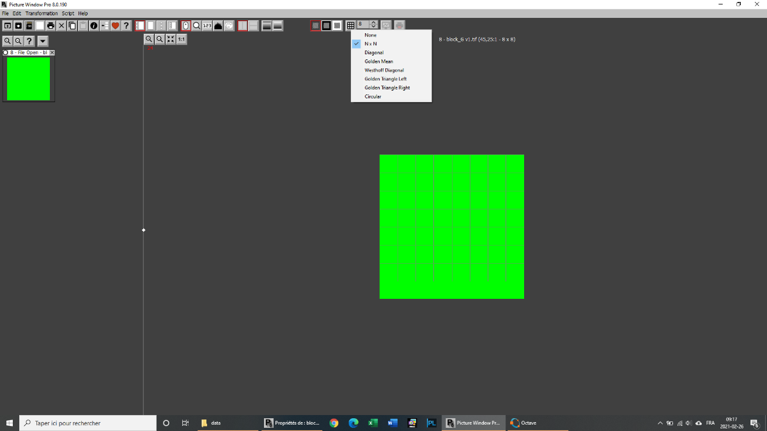The height and width of the screenshot is (431, 767).
Task: Increase the grid count with the up stepper
Action: [x=374, y=23]
